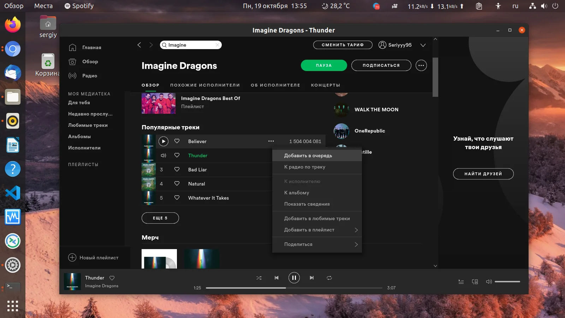Open the Imagine Dragons Best Of playlist thumbnail
The width and height of the screenshot is (565, 318).
point(159,103)
